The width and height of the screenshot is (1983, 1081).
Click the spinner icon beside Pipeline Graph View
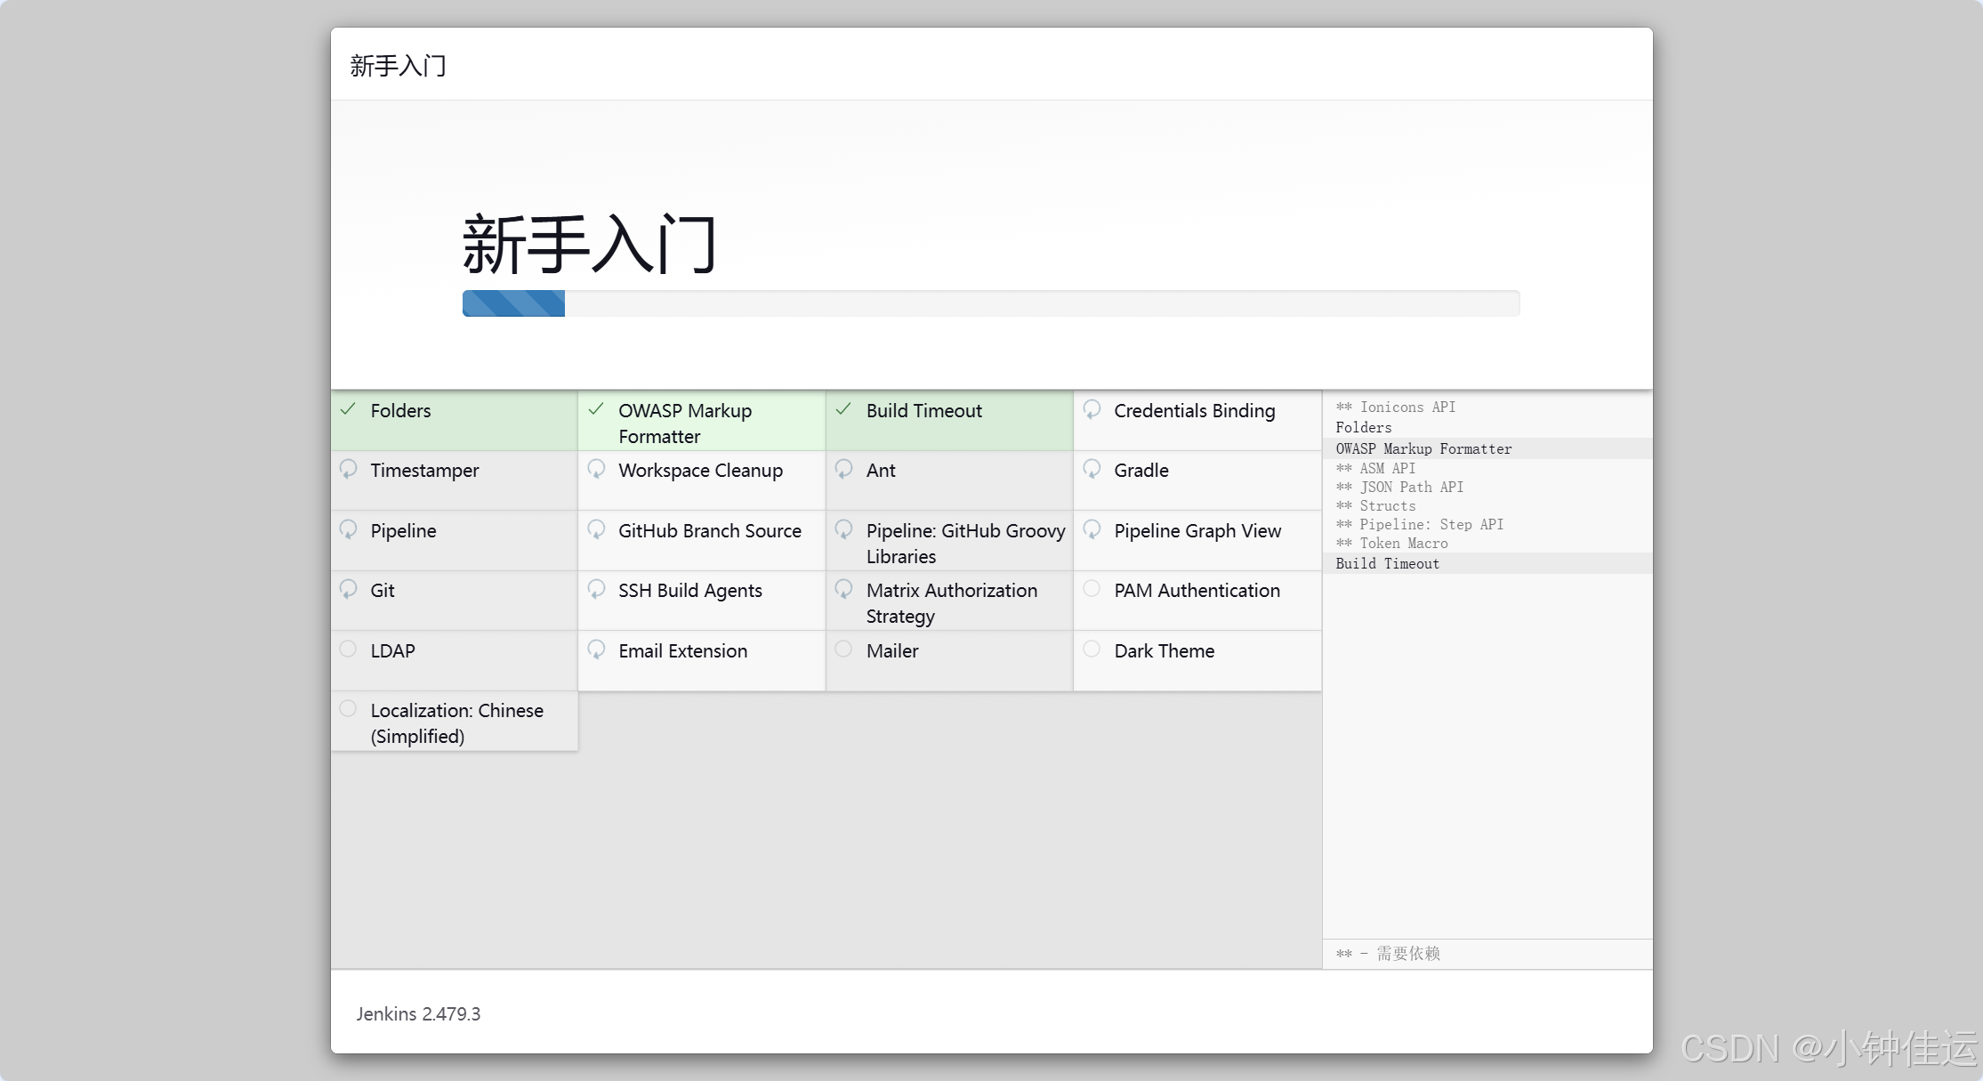click(1092, 529)
